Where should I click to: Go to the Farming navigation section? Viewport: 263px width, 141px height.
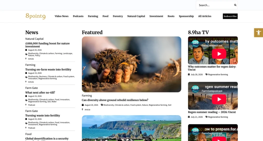point(93,16)
